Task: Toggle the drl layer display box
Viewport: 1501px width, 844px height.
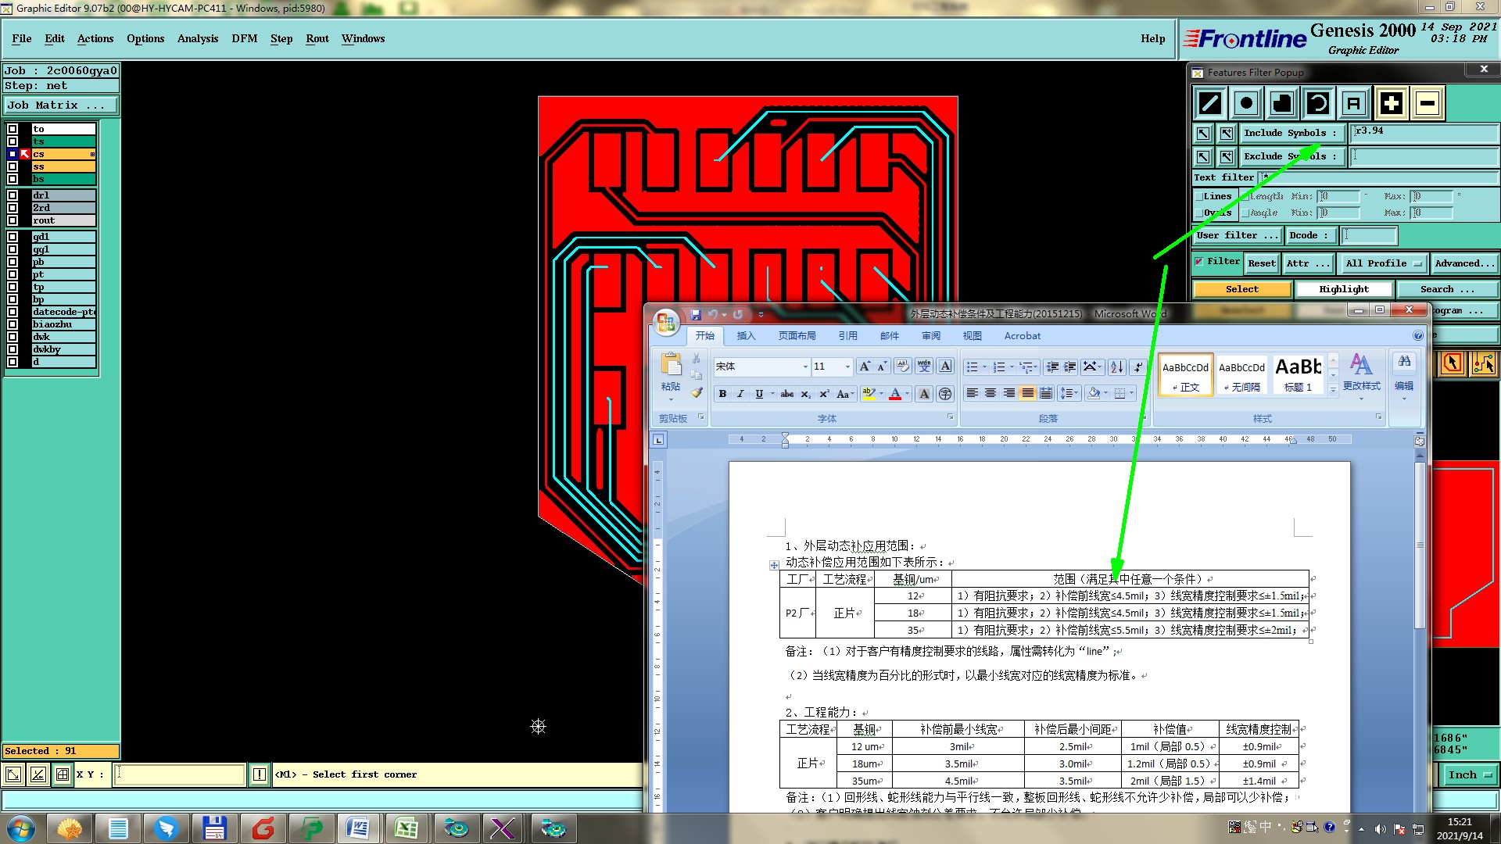Action: click(x=13, y=195)
